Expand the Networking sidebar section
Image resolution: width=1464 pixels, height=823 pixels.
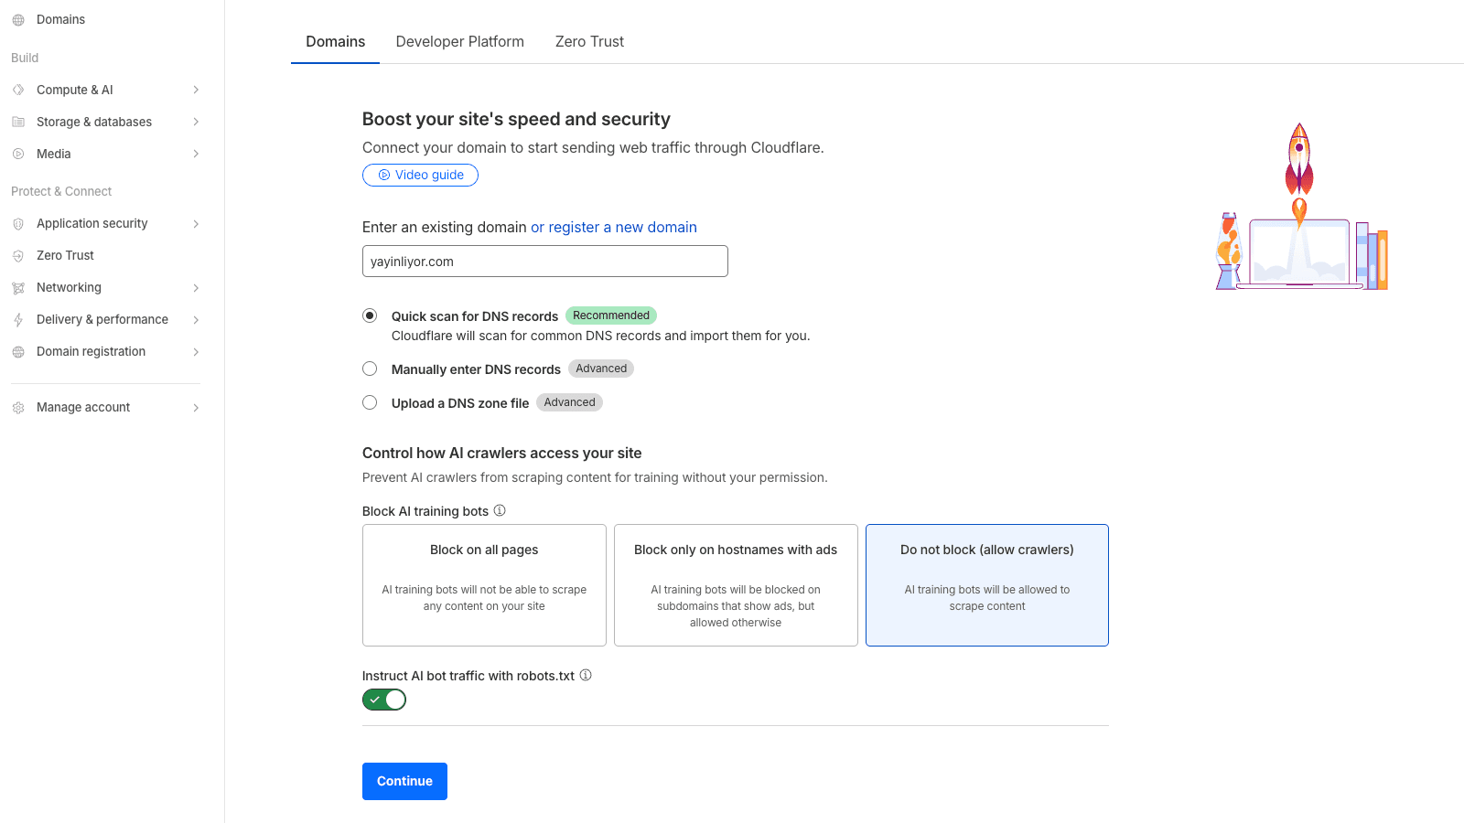[105, 288]
